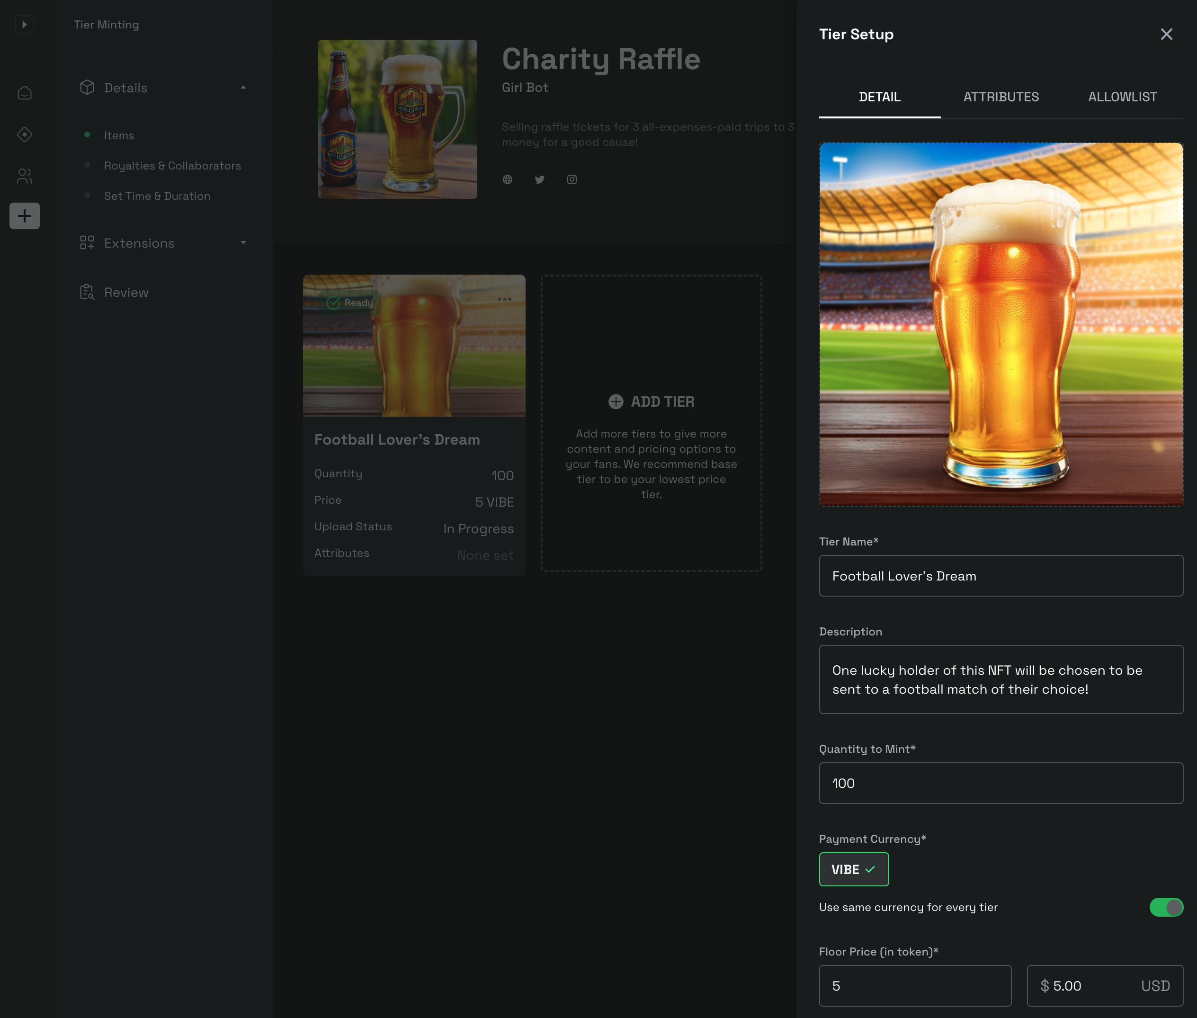Click the Add Tier button
Image resolution: width=1197 pixels, height=1018 pixels.
click(x=651, y=402)
